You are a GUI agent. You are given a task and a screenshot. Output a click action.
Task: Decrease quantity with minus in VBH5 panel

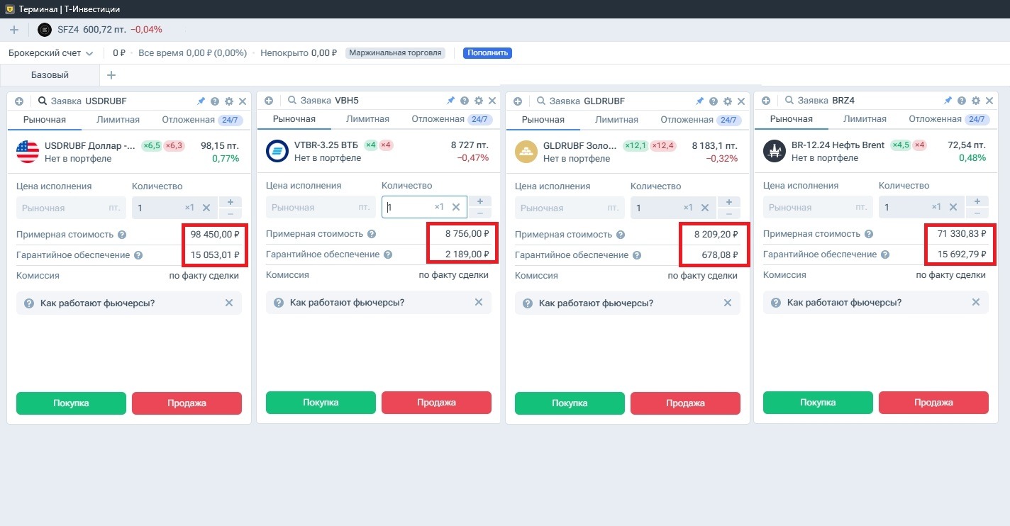click(480, 213)
